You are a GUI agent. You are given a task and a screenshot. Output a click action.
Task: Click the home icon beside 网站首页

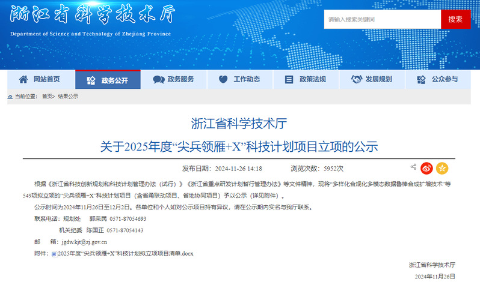[23, 80]
